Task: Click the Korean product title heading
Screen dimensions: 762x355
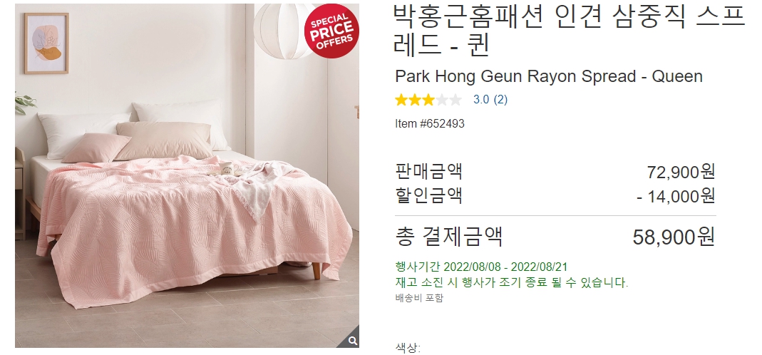Action: [x=569, y=30]
